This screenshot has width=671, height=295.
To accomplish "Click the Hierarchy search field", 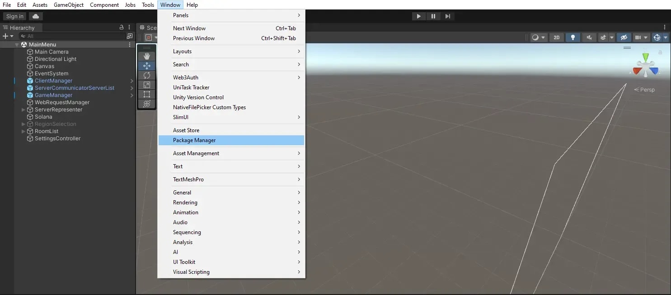I will click(x=72, y=36).
